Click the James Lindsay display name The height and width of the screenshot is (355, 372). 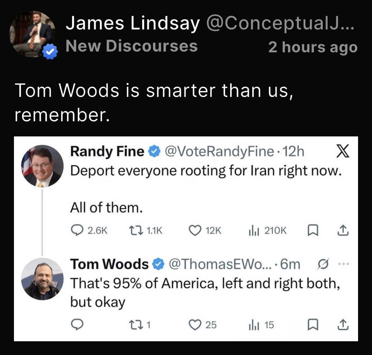pyautogui.click(x=133, y=24)
